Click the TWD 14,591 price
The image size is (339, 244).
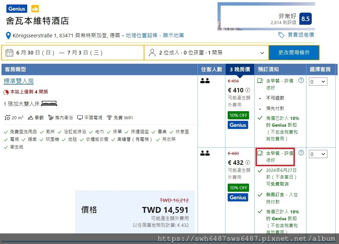click(165, 210)
